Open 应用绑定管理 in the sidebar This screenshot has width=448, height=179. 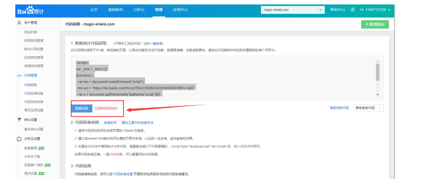[34, 57]
